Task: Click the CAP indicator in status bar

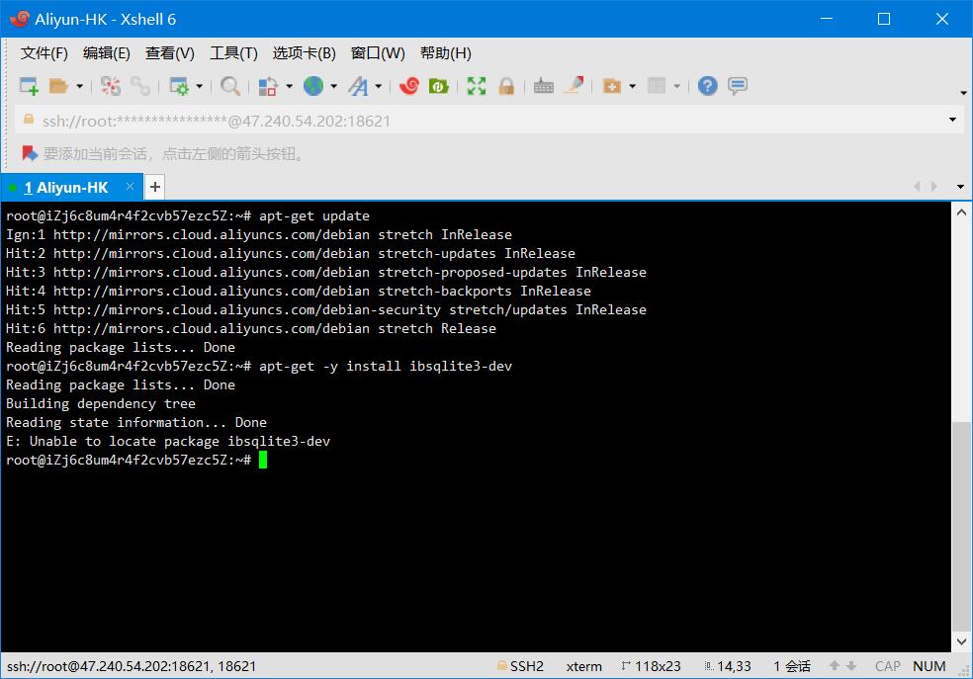Action: pos(887,666)
